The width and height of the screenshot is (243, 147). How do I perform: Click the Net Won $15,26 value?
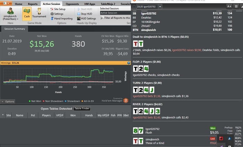pos(42,44)
